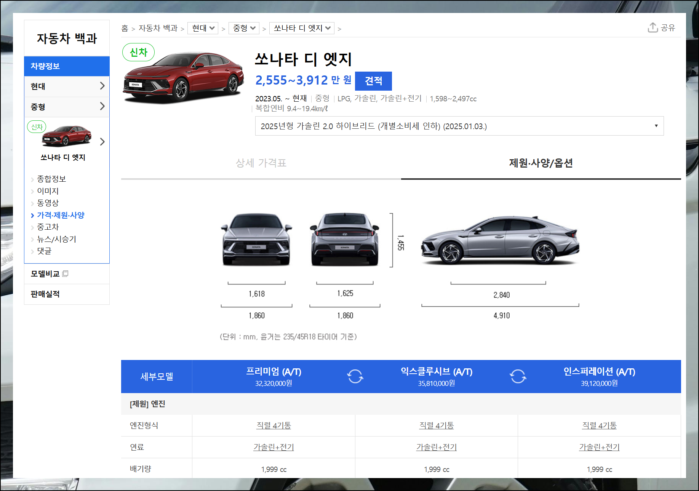Click the 2,840 wheelbase value

(x=501, y=295)
